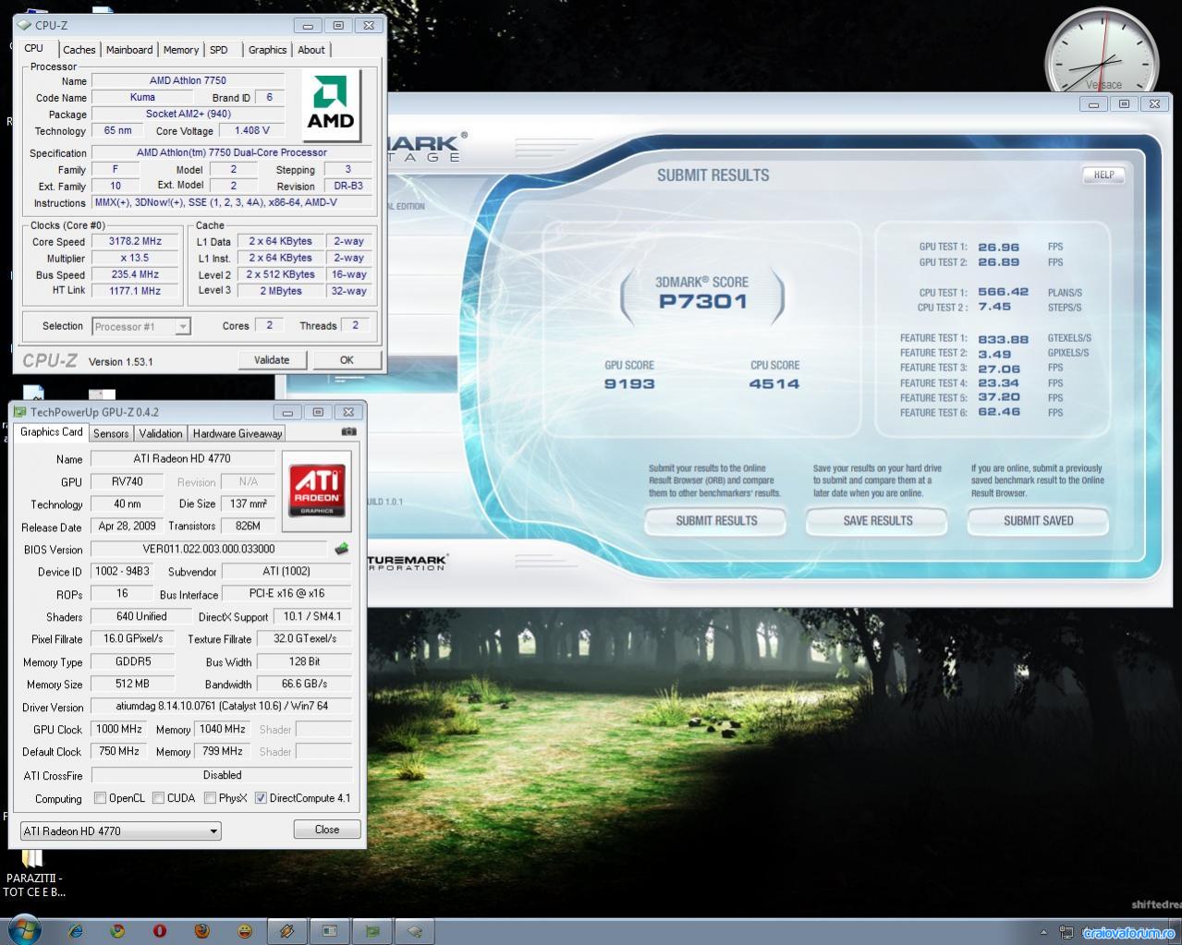This screenshot has width=1182, height=945.
Task: Enable the PhysX checkbox in GPU-Z
Action: 210,798
